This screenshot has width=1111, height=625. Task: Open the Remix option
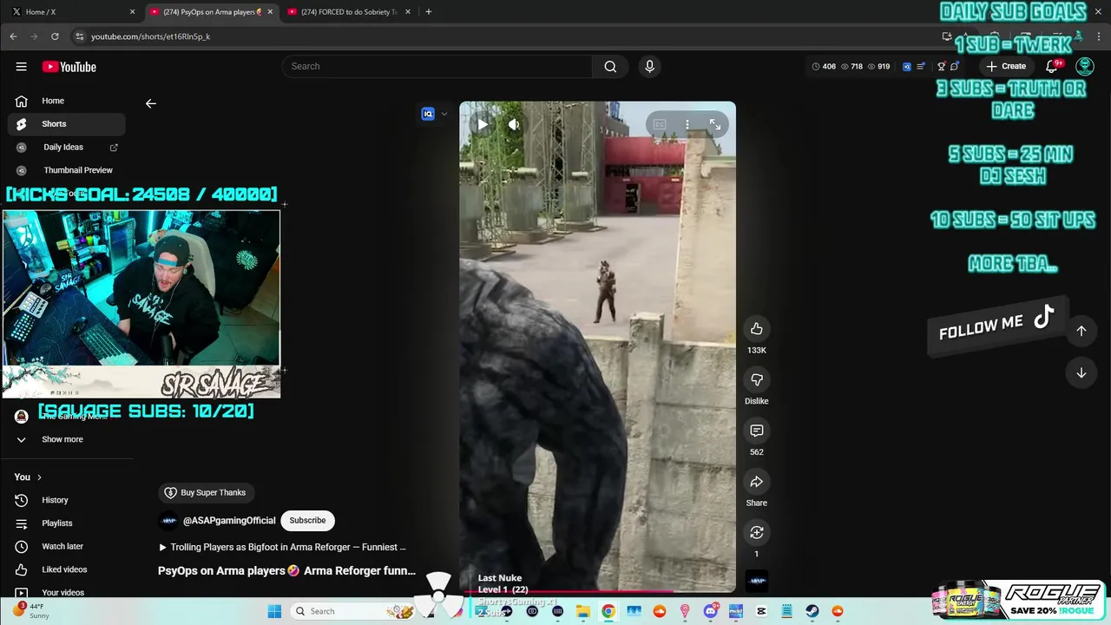756,532
